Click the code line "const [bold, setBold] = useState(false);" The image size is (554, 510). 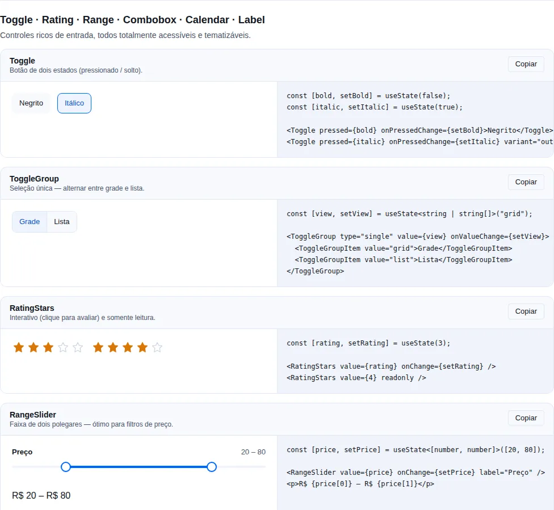368,96
